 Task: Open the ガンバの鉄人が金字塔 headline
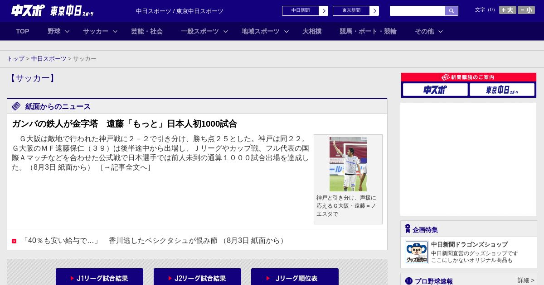click(x=124, y=124)
